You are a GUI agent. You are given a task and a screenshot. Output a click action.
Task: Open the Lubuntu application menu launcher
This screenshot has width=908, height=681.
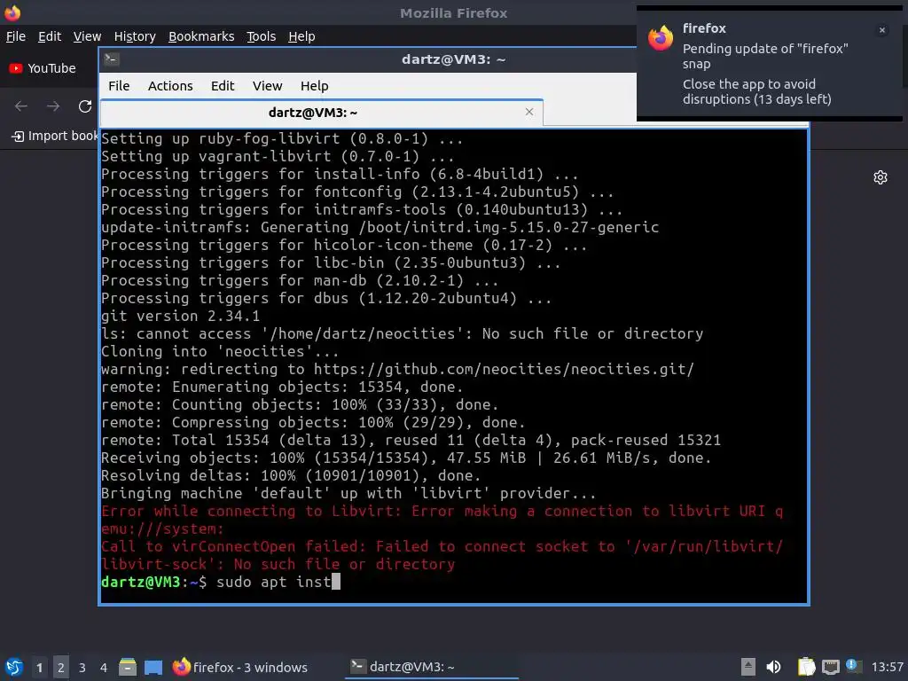13,667
